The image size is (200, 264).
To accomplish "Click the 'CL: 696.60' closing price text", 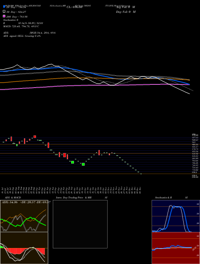I will pyautogui.click(x=74, y=7).
